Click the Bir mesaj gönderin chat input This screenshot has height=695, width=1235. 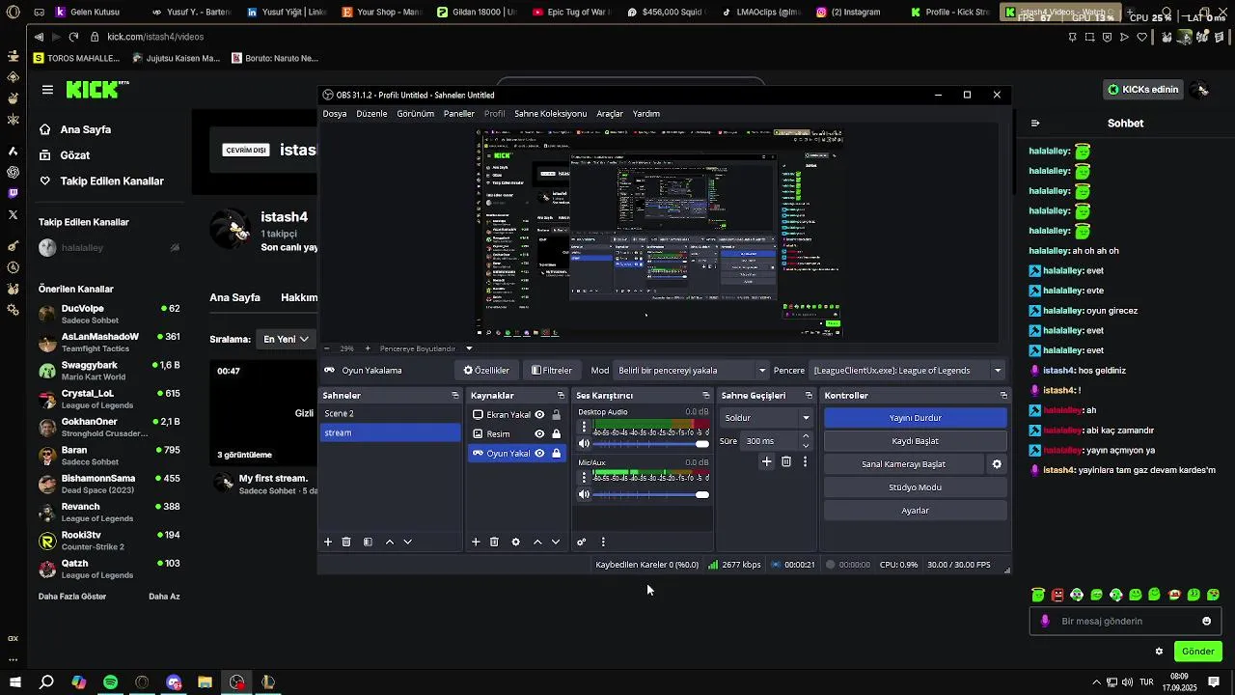1124,622
